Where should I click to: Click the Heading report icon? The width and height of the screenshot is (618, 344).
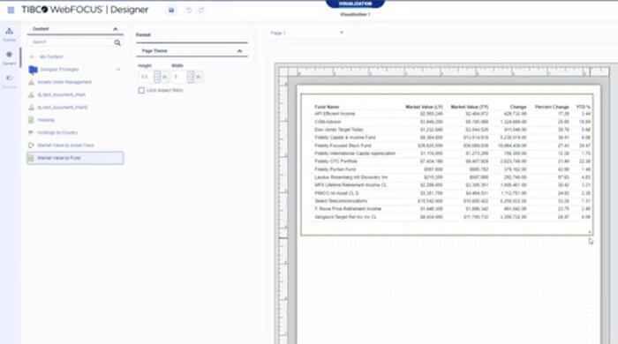(31, 120)
